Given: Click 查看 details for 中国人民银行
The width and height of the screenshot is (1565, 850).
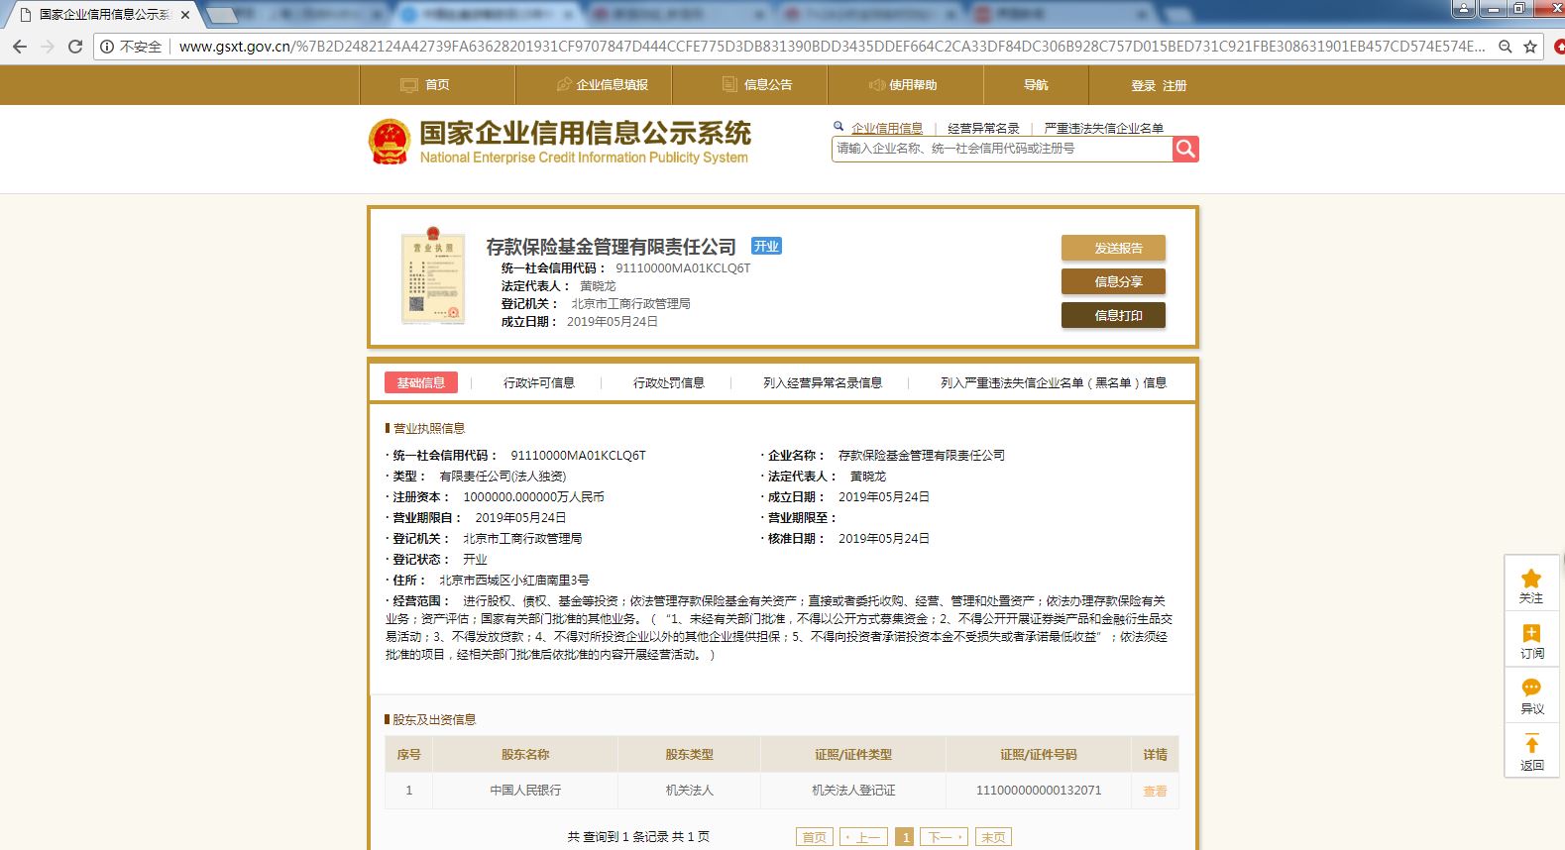Looking at the screenshot, I should (1155, 791).
